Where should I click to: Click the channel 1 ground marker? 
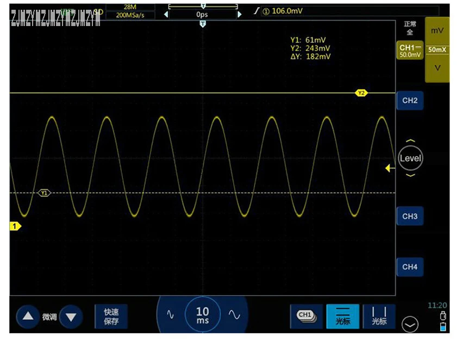(15, 226)
